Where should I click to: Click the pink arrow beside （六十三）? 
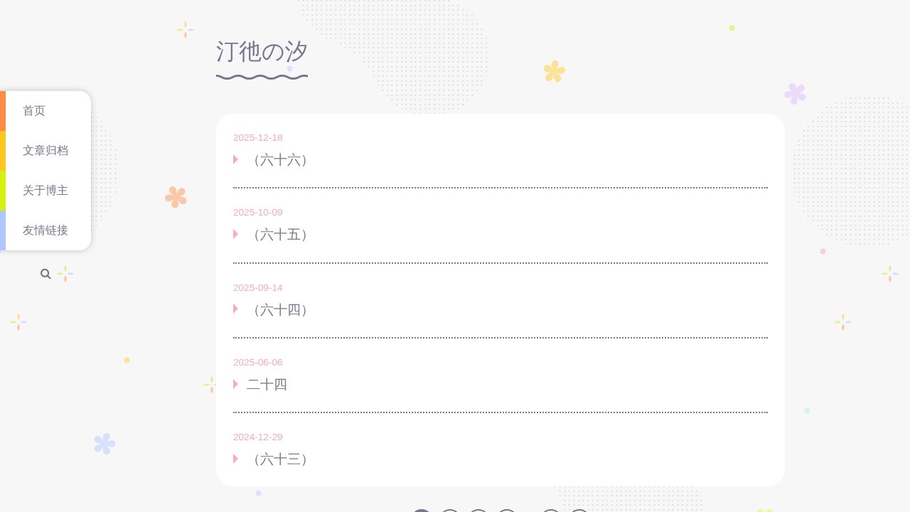(x=235, y=459)
